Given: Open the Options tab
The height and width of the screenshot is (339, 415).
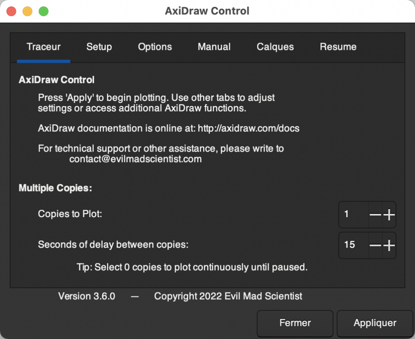Looking at the screenshot, I should click(155, 47).
